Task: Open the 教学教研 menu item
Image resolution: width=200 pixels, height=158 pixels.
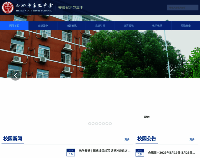Action: pyautogui.click(x=157, y=26)
